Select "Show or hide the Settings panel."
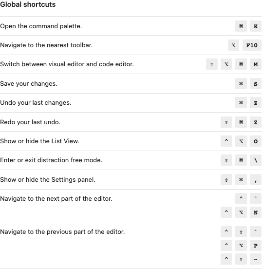Image resolution: width=262 pixels, height=269 pixels. (48, 180)
